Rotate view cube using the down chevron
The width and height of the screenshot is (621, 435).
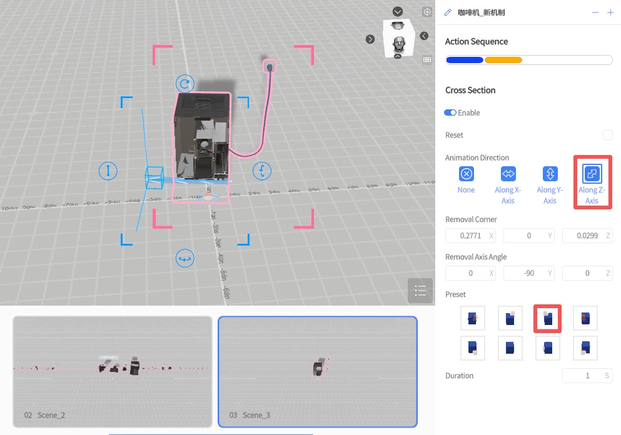coord(398,12)
